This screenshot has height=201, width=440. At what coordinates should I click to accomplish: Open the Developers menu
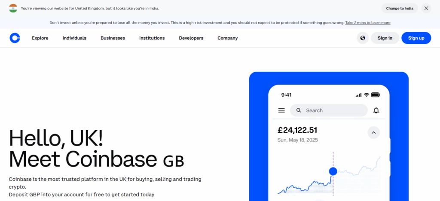coord(191,38)
